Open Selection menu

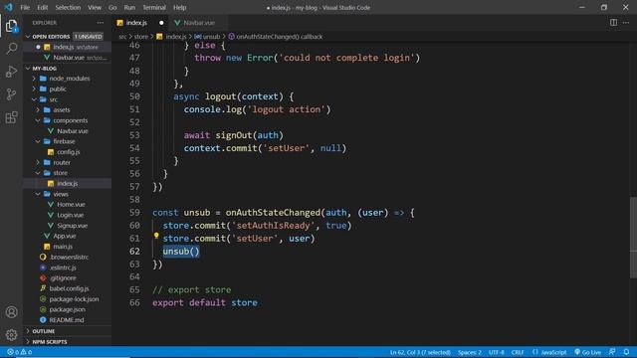[68, 7]
